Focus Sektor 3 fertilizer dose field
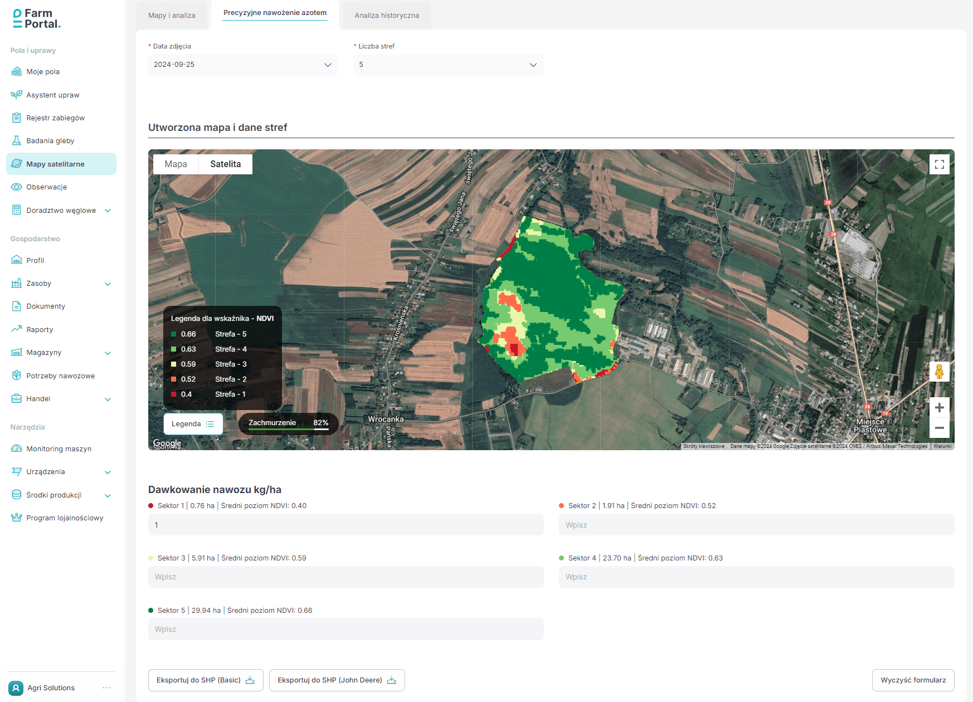973x702 pixels. 346,577
